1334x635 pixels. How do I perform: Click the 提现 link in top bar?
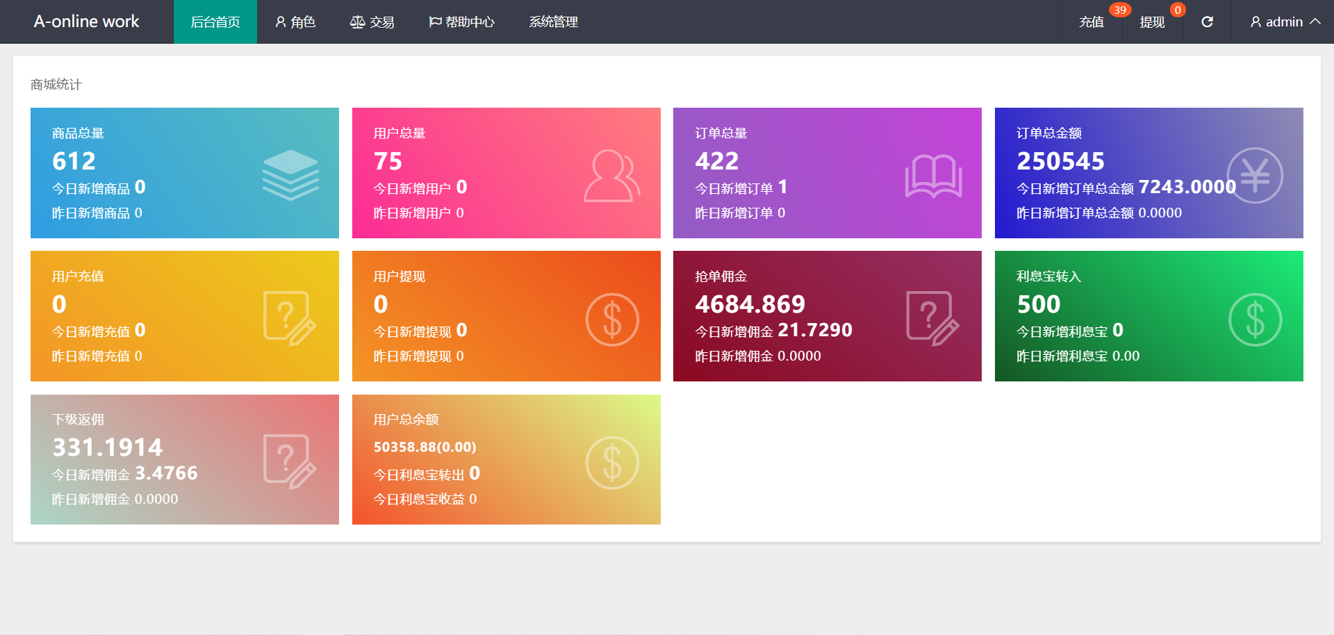tap(1152, 22)
